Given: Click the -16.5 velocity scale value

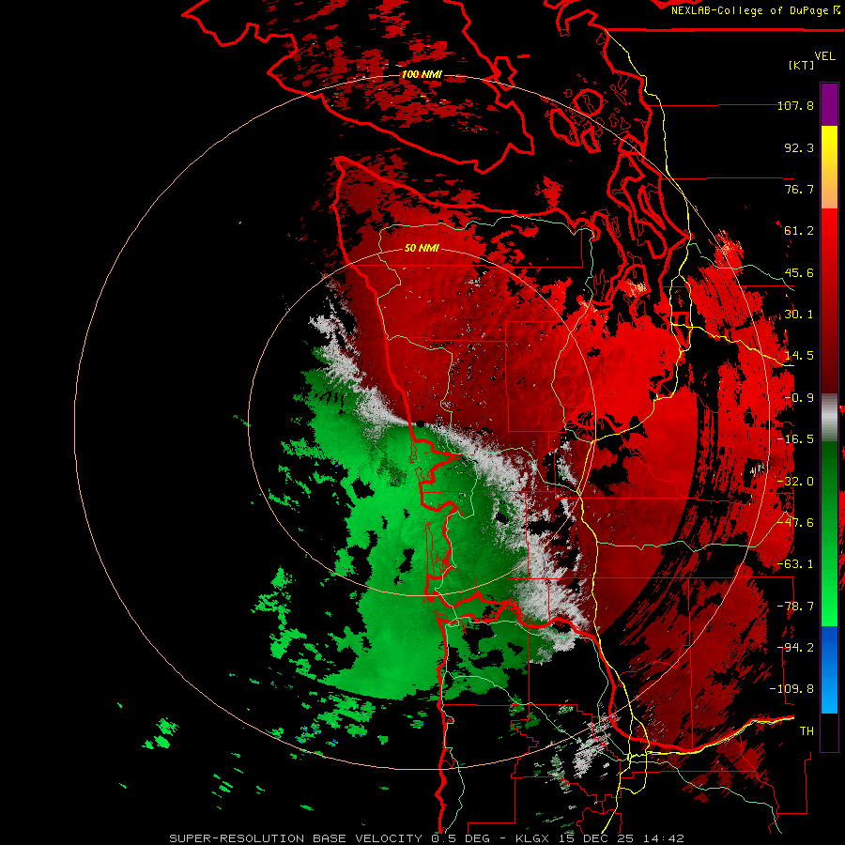Looking at the screenshot, I should pos(795,439).
